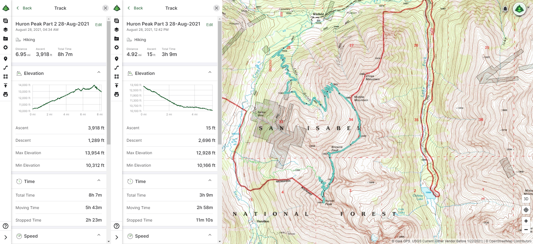This screenshot has height=244, width=533.
Task: Go Back from Part 2 track panel
Action: [24, 8]
